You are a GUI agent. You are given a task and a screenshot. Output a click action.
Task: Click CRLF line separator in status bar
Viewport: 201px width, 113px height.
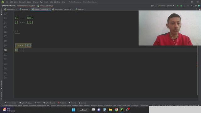(x=158, y=105)
